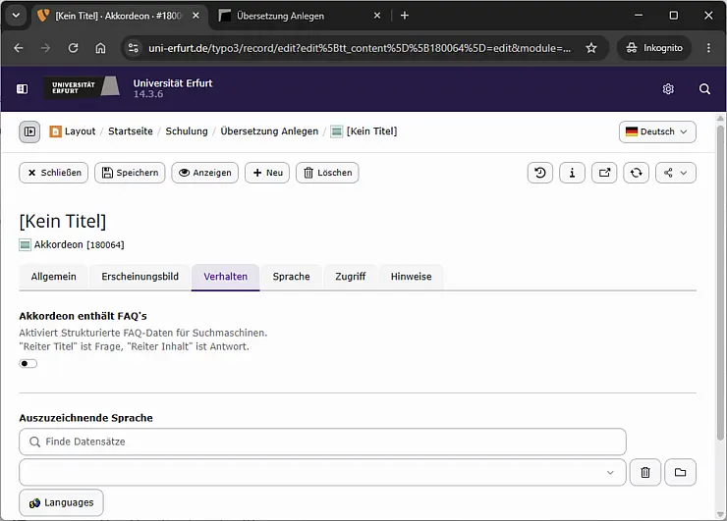
Task: Click the browser reload button
Action: pyautogui.click(x=73, y=48)
